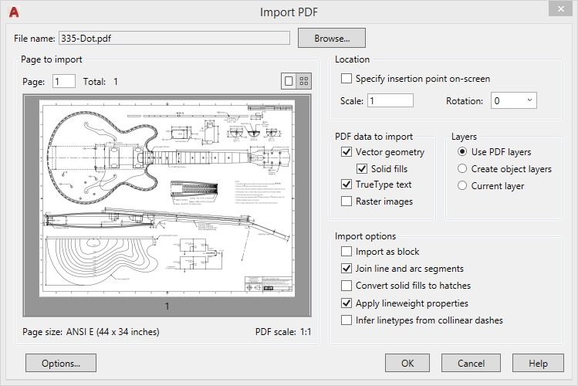
Task: Click the Browse... button
Action: click(332, 38)
